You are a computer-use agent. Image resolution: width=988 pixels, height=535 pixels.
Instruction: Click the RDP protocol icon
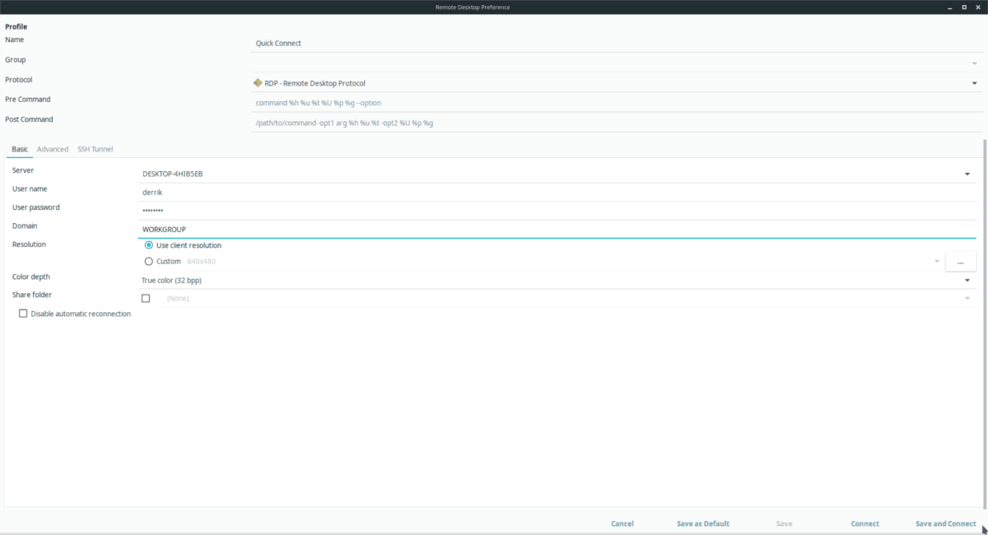pos(258,82)
